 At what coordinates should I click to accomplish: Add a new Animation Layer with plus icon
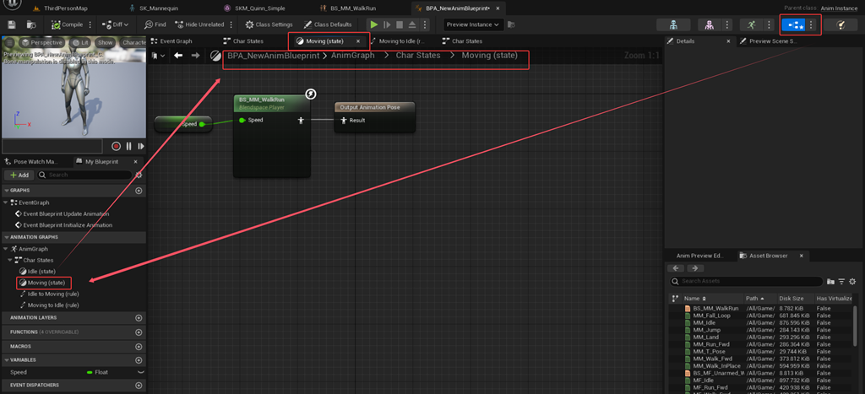pyautogui.click(x=139, y=318)
